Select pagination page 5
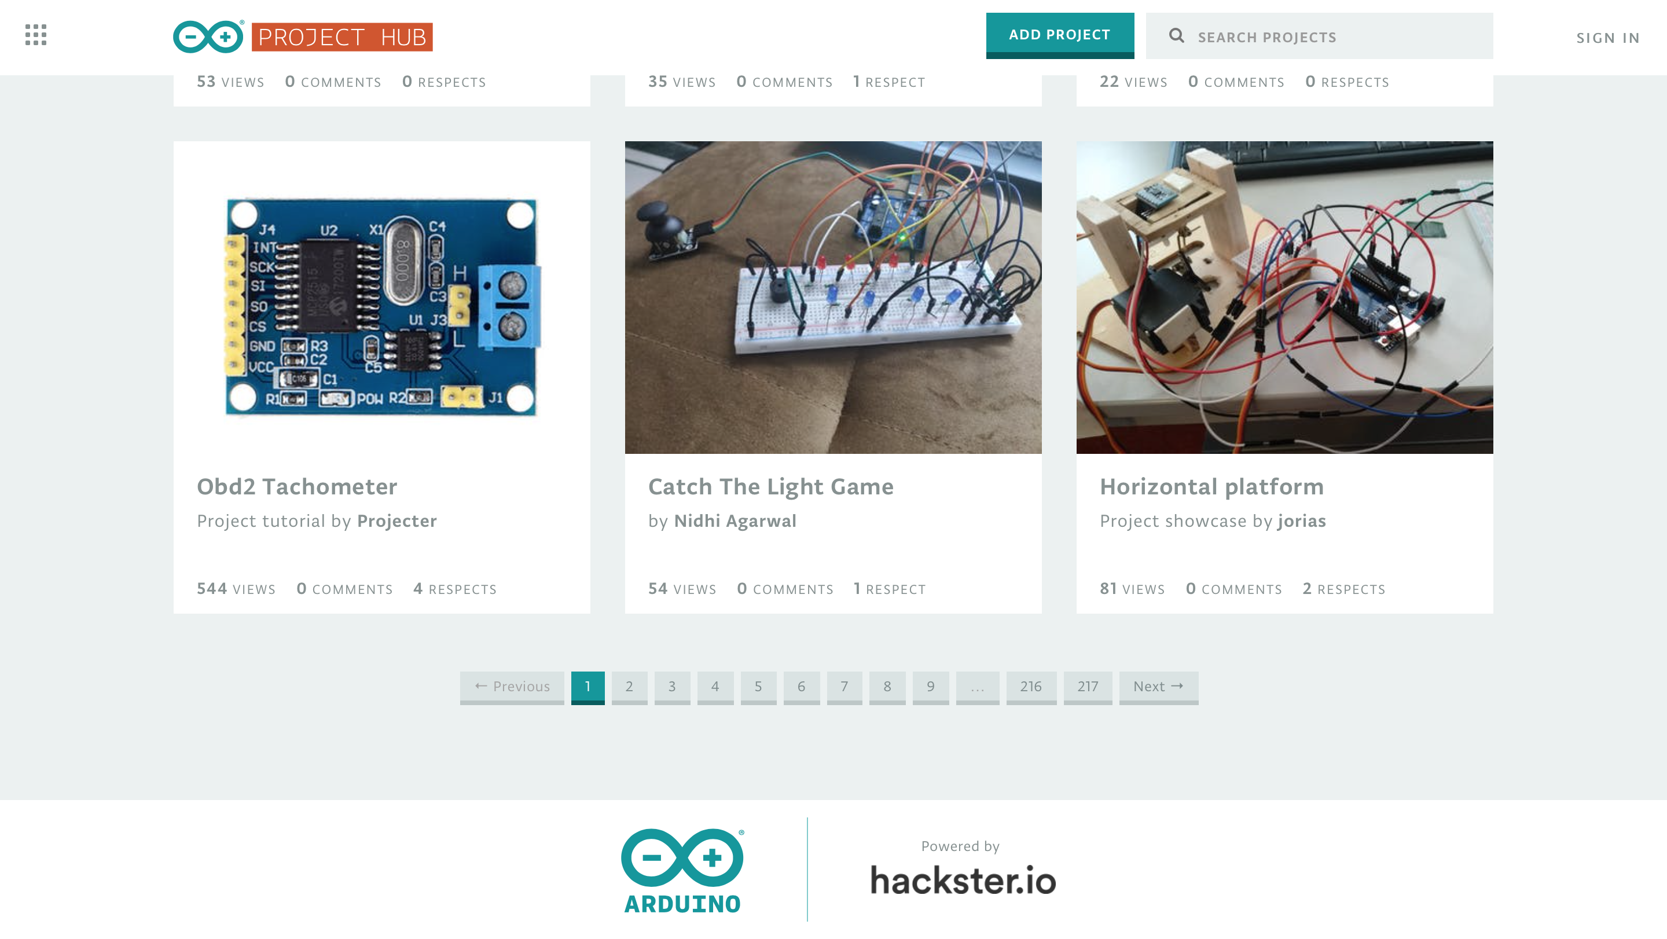 pyautogui.click(x=758, y=687)
